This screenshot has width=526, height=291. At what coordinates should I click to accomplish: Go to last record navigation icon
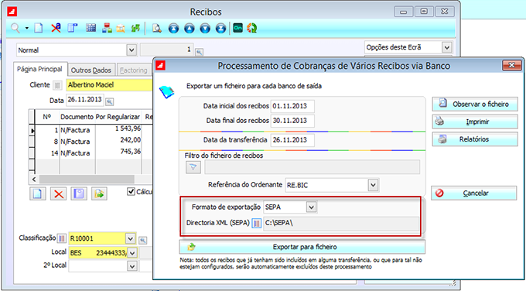tap(220, 29)
